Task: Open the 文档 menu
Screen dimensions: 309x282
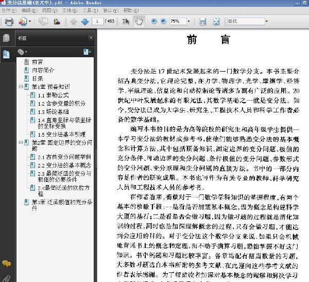Action: 70,10
